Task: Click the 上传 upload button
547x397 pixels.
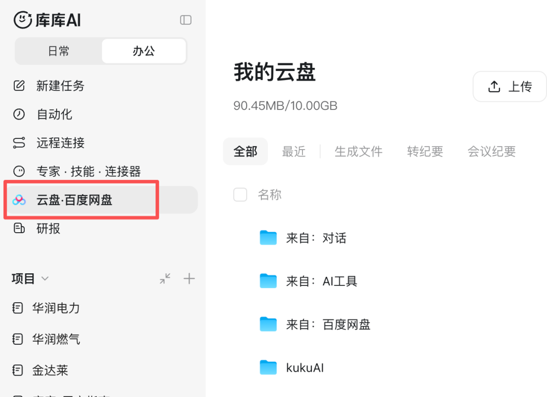Action: 510,87
